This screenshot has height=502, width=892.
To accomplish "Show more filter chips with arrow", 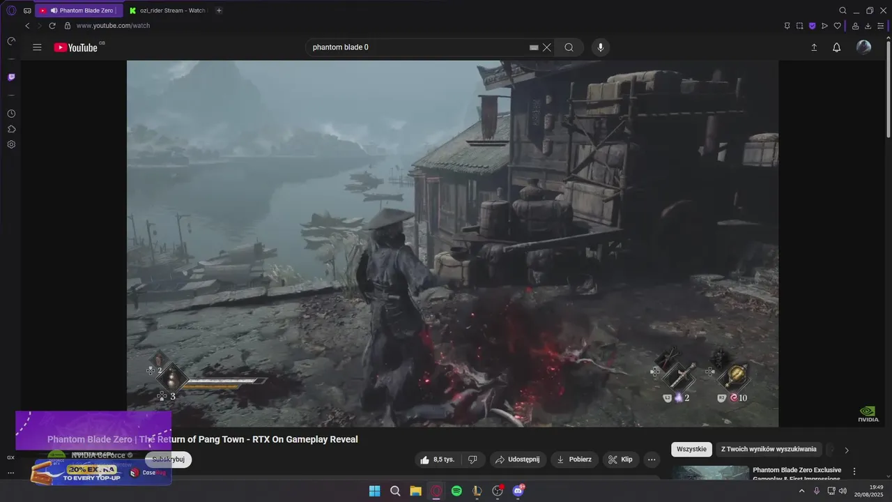I will (847, 450).
